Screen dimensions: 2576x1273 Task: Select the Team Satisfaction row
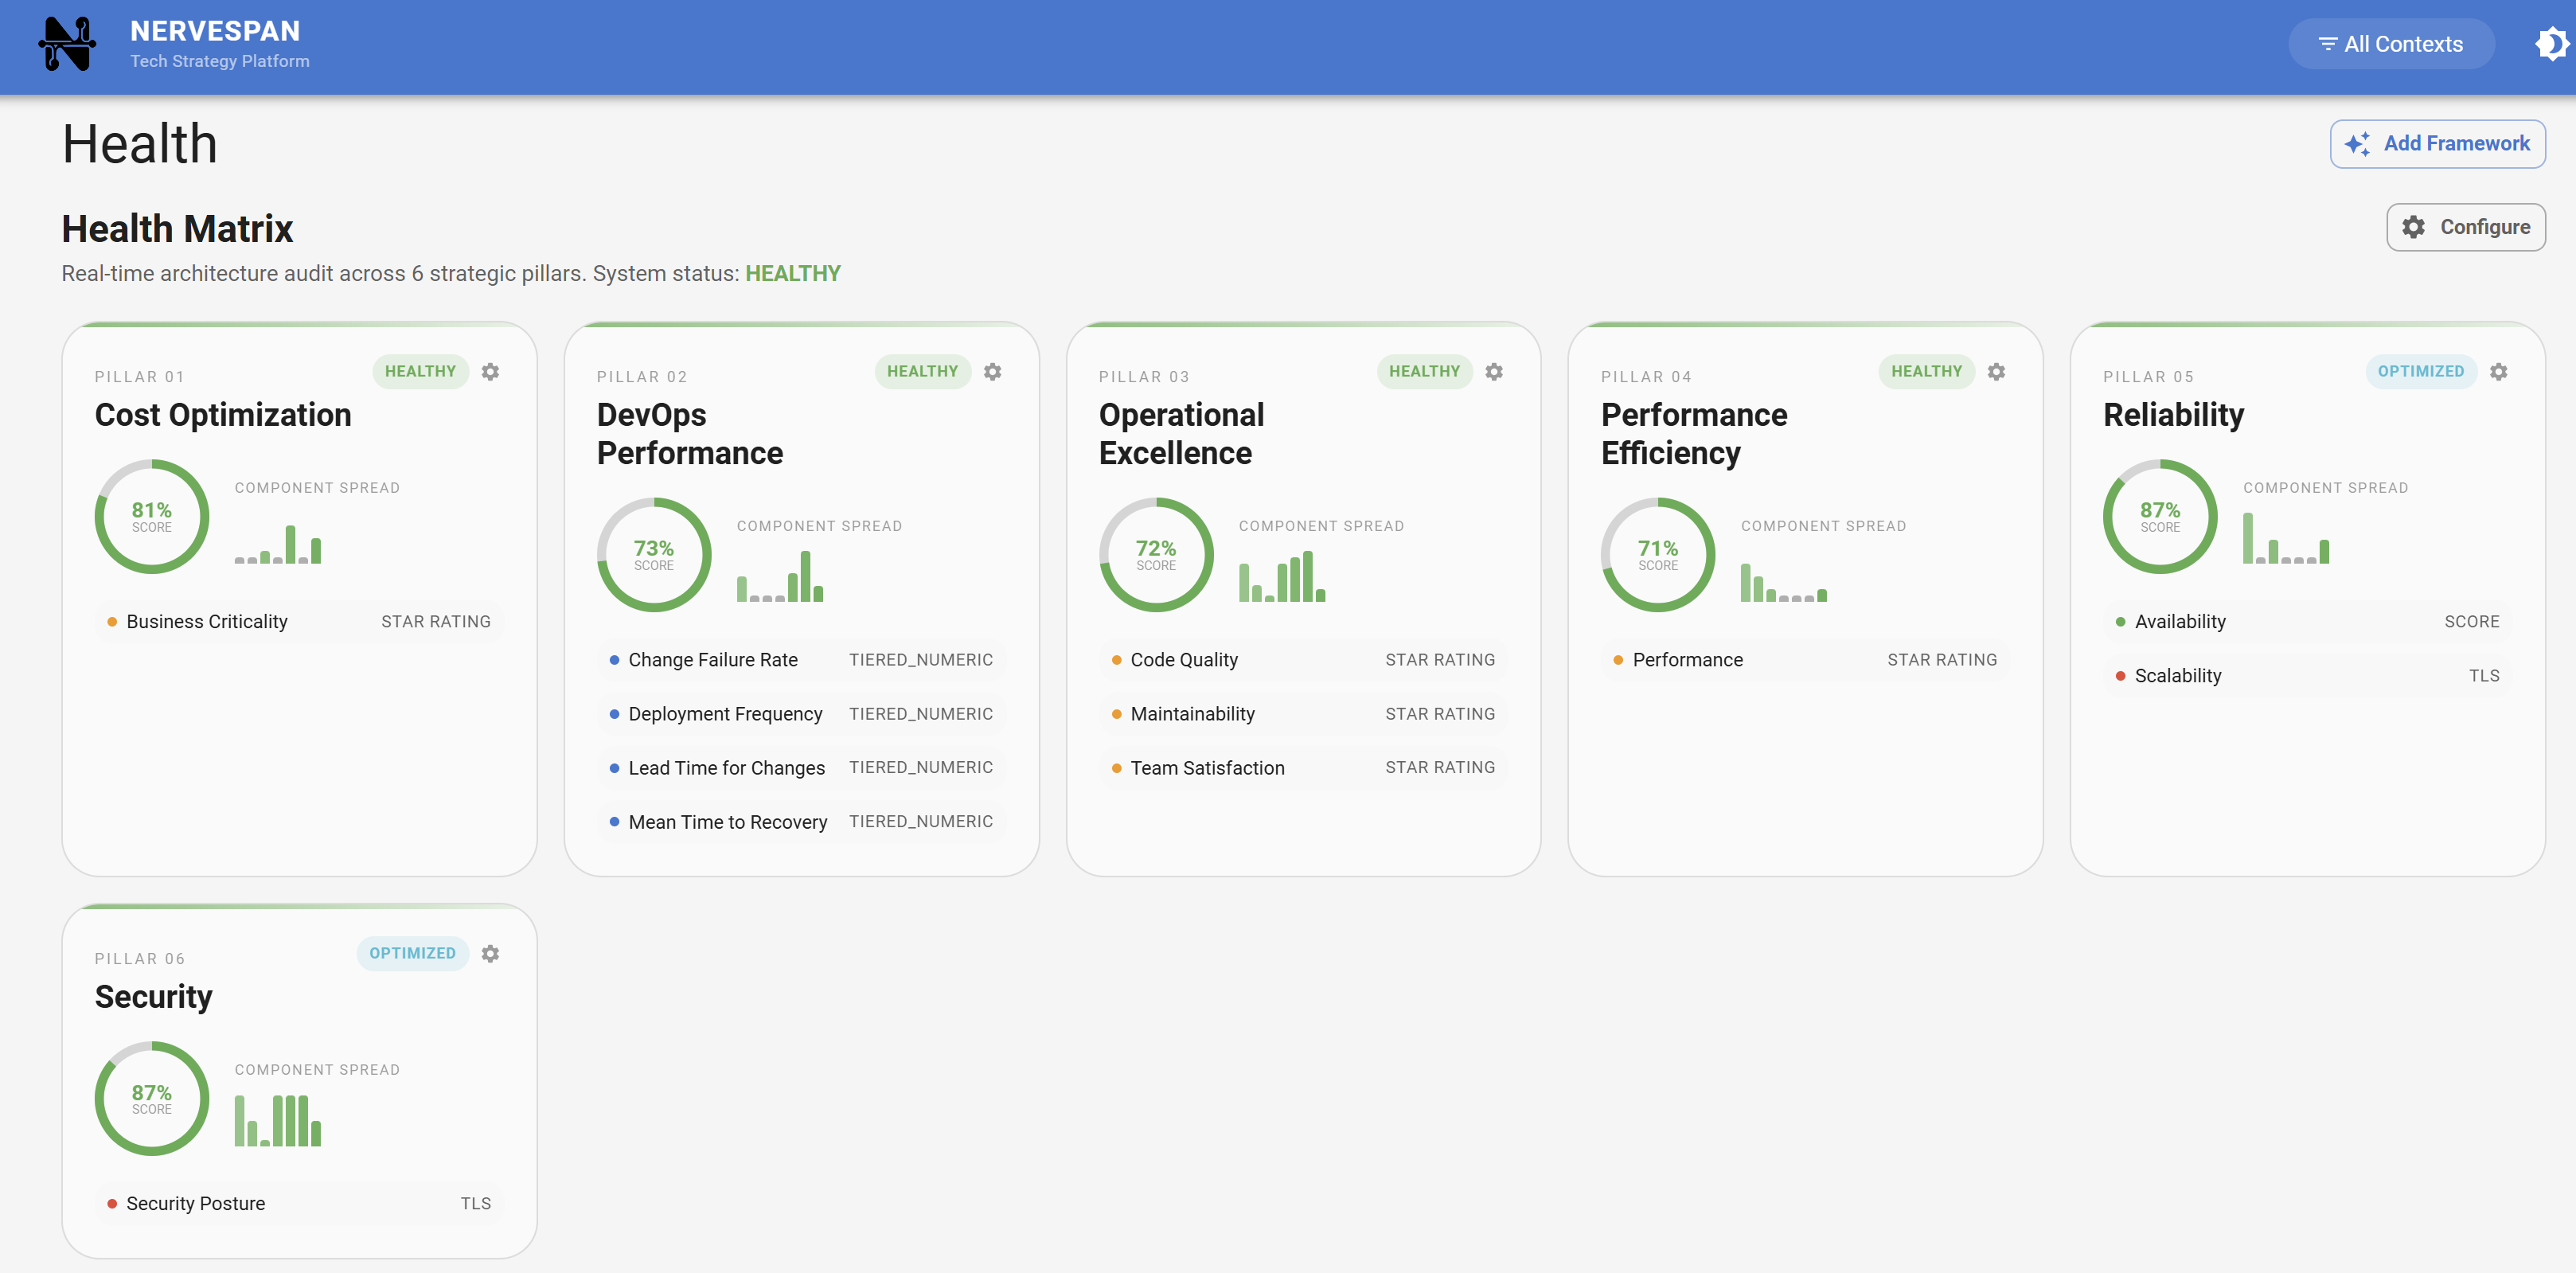click(1303, 768)
